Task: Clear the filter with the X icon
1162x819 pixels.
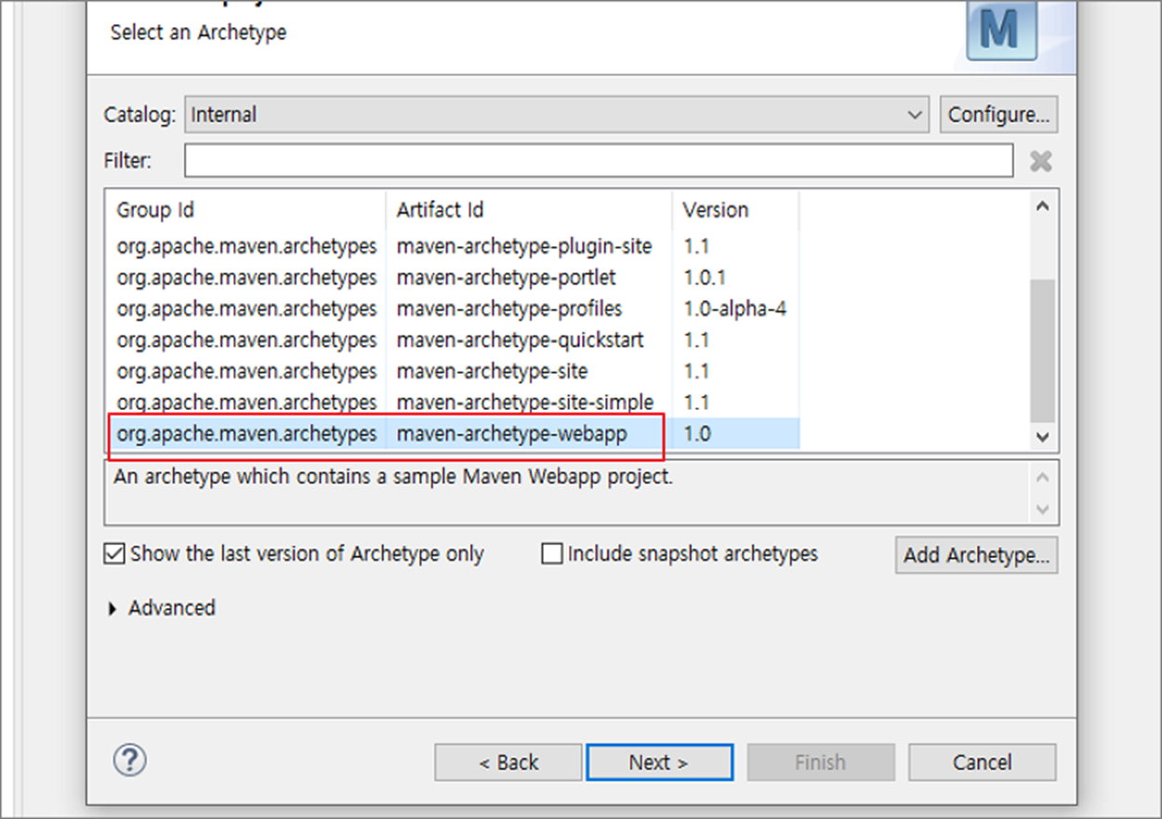Action: (x=1040, y=161)
